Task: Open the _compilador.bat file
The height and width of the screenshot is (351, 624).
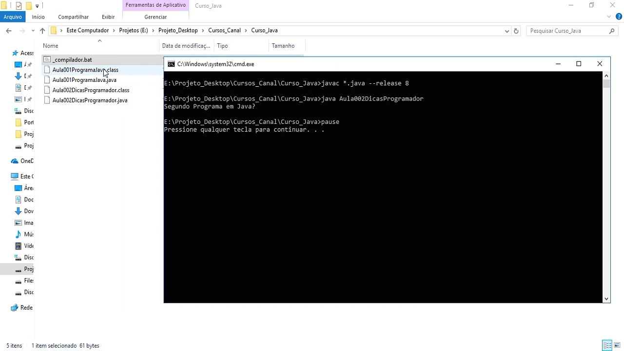Action: (x=72, y=59)
